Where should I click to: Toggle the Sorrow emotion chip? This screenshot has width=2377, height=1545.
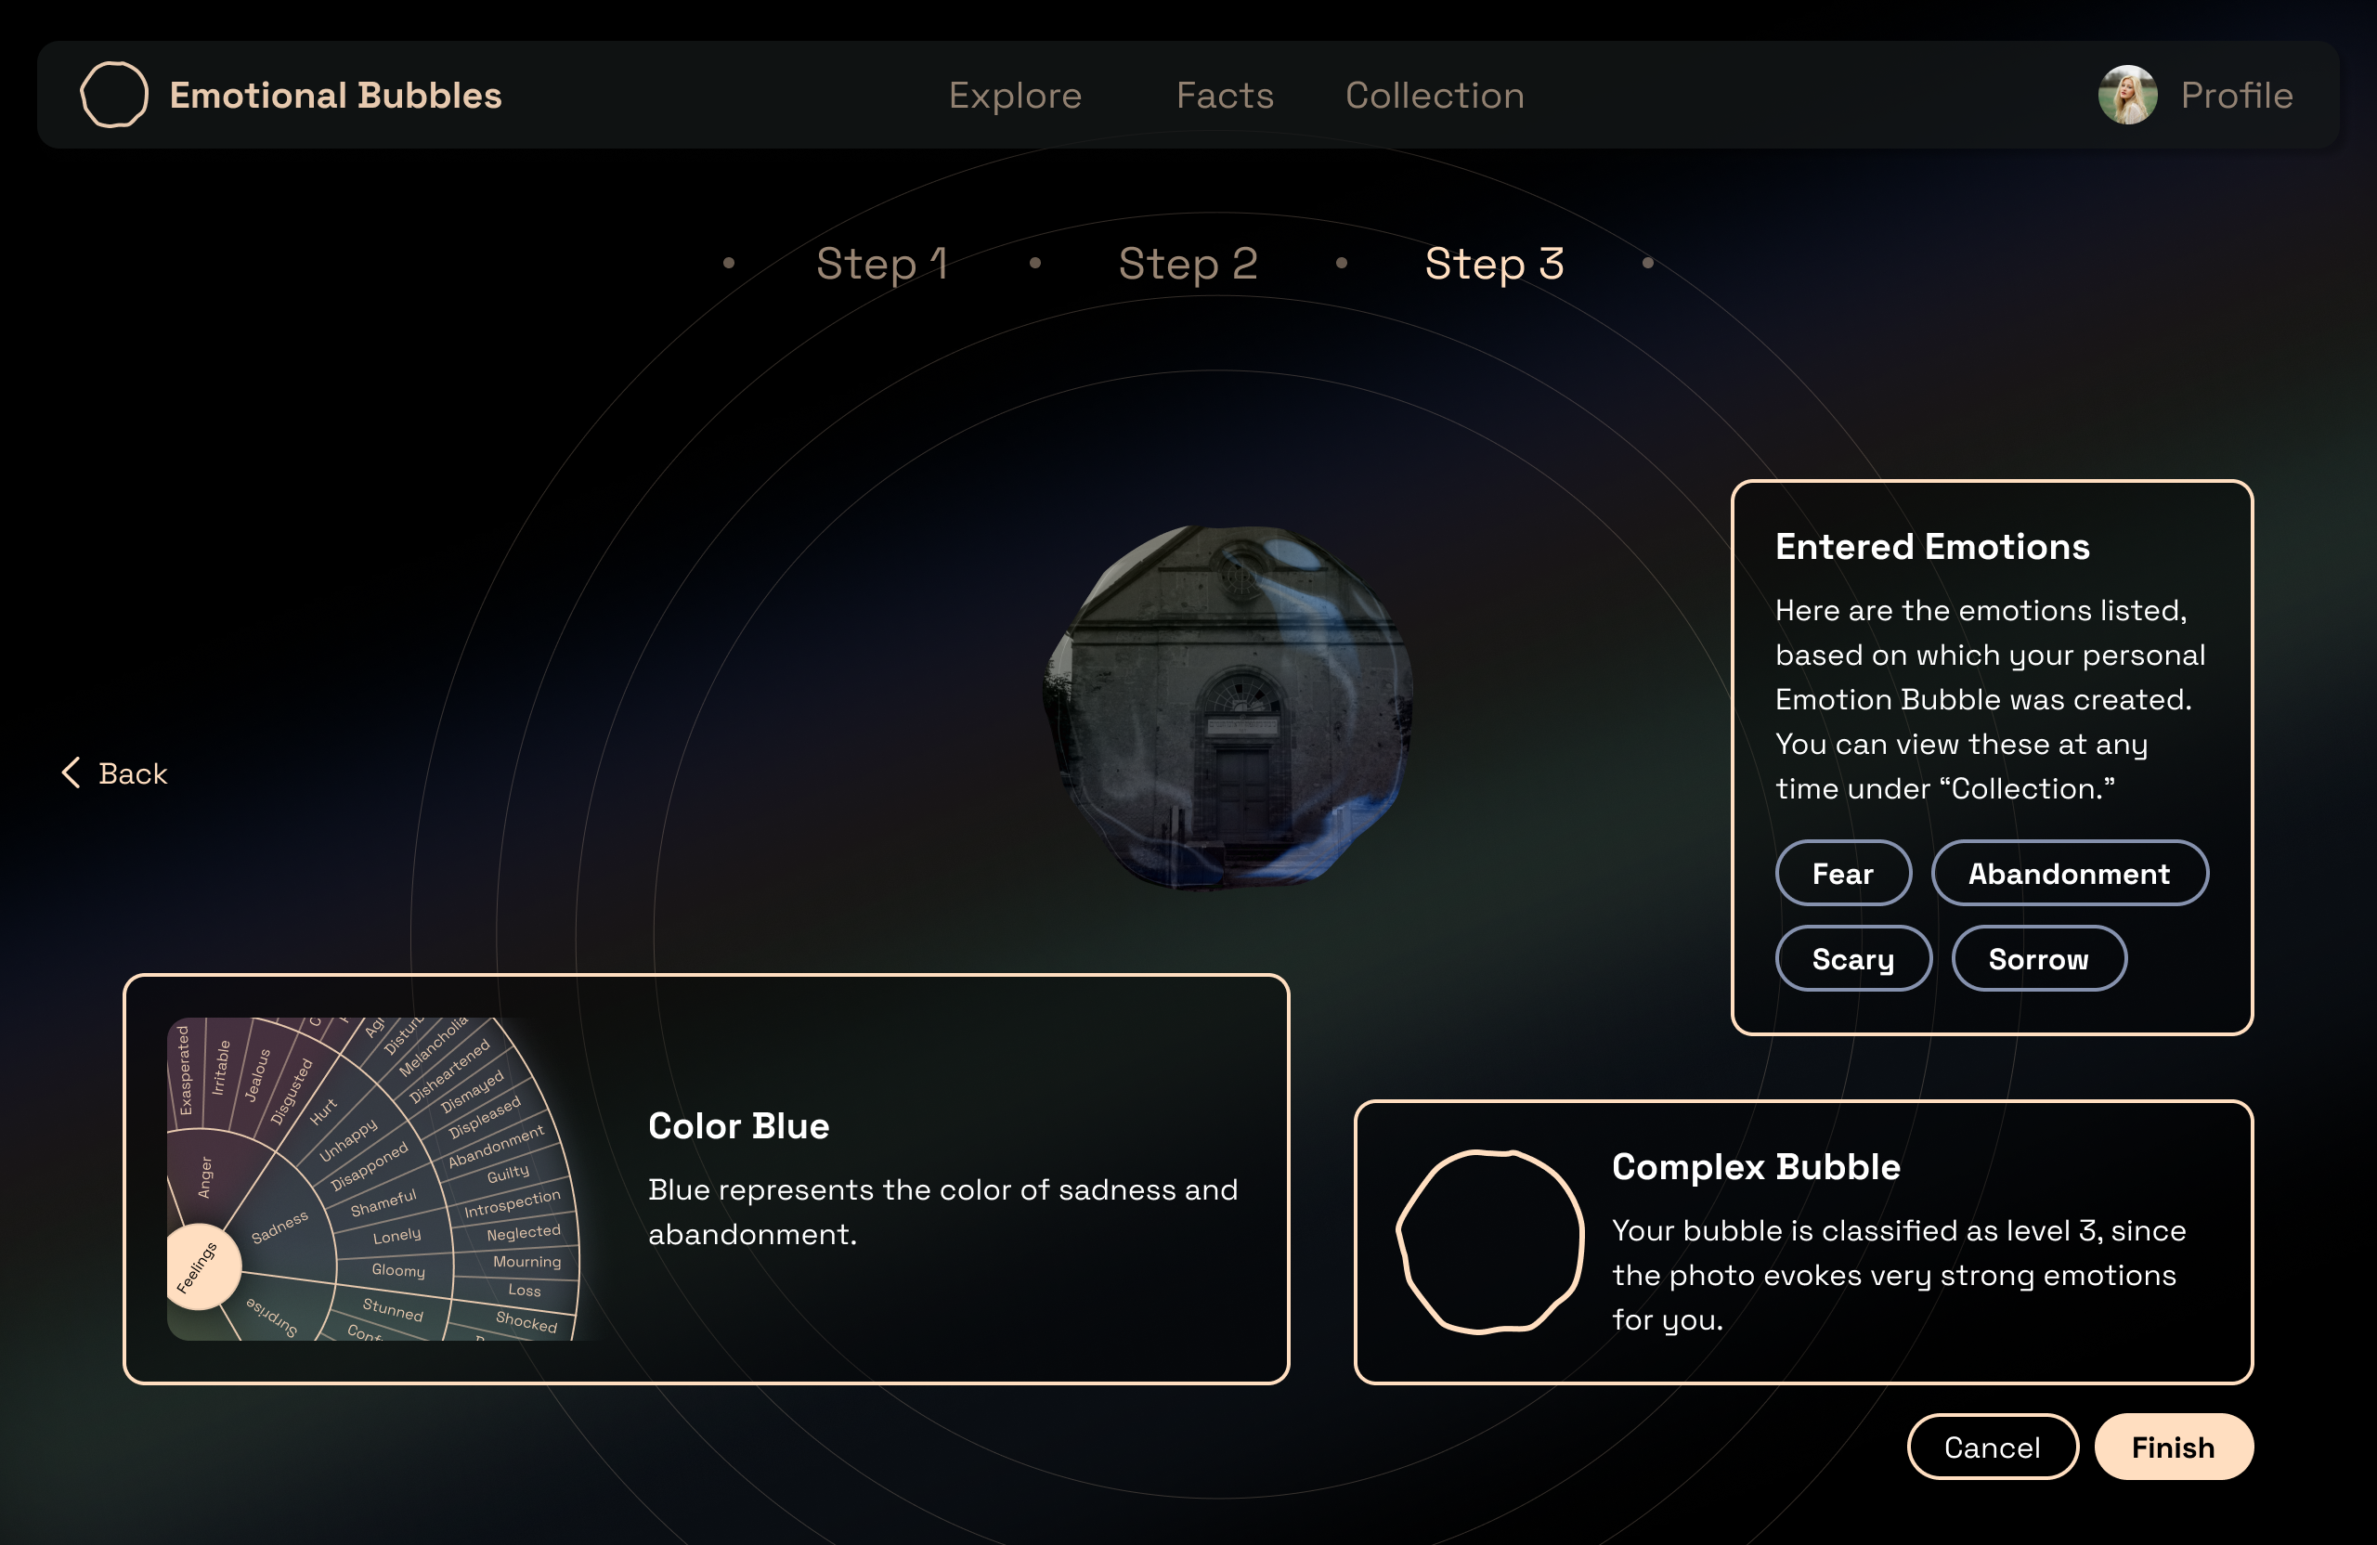click(x=2038, y=959)
